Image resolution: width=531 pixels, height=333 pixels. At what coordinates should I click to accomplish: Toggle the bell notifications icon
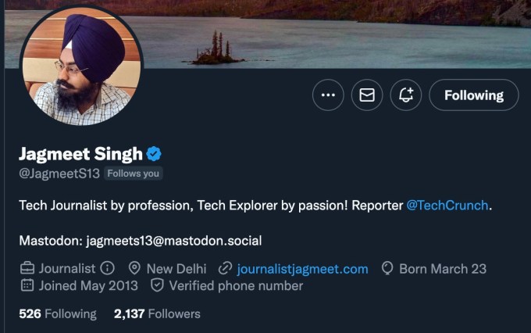click(406, 95)
